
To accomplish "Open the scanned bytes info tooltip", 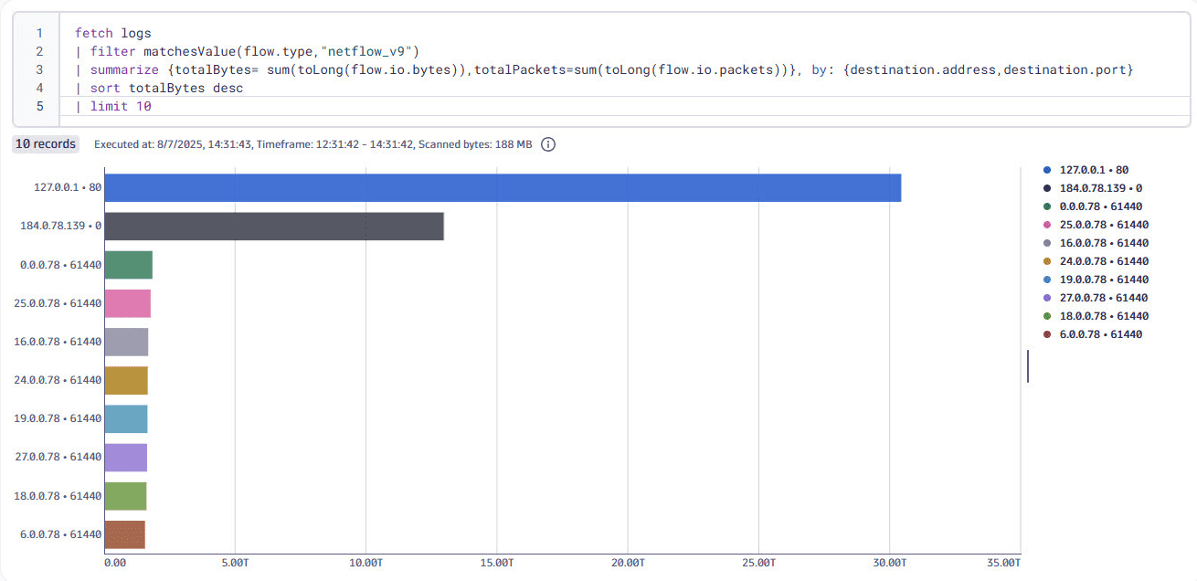I will coord(549,143).
